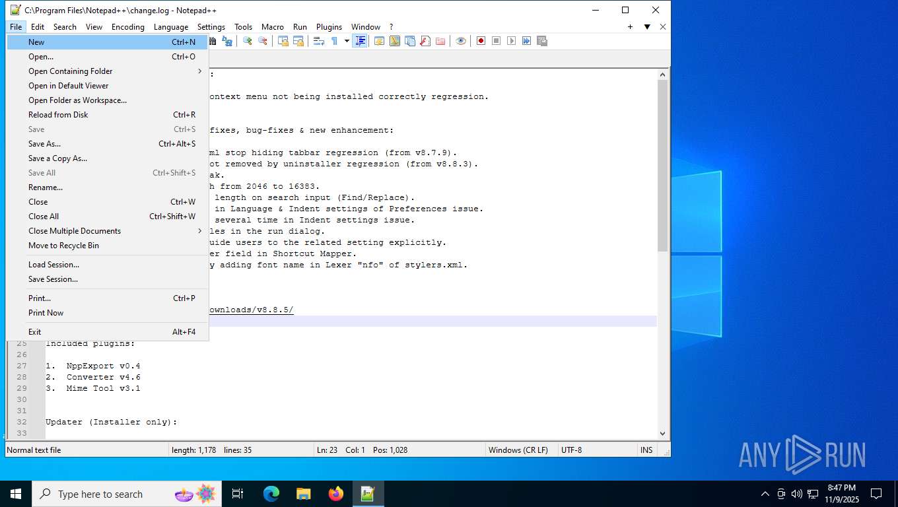Viewport: 898px width, 507px height.
Task: Choose Save Session... entry
Action: (x=107, y=279)
